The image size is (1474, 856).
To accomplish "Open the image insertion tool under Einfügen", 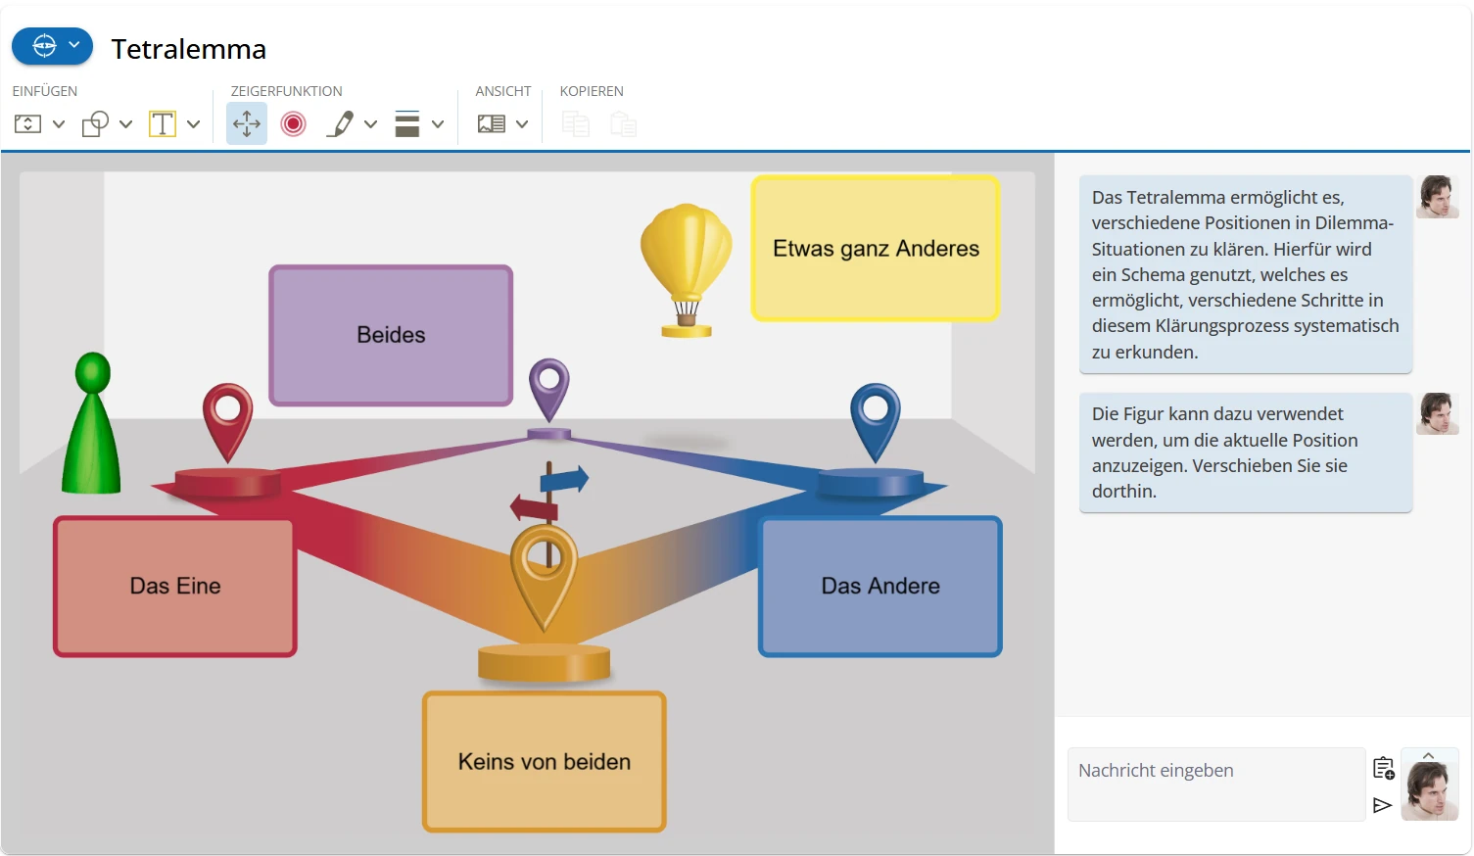I will [x=29, y=123].
